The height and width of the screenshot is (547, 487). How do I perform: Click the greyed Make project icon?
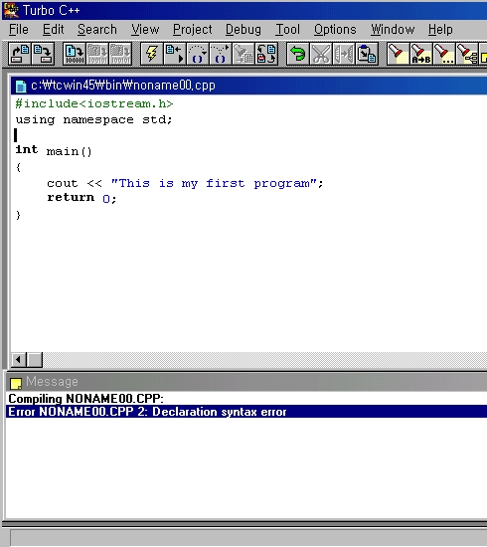point(97,55)
